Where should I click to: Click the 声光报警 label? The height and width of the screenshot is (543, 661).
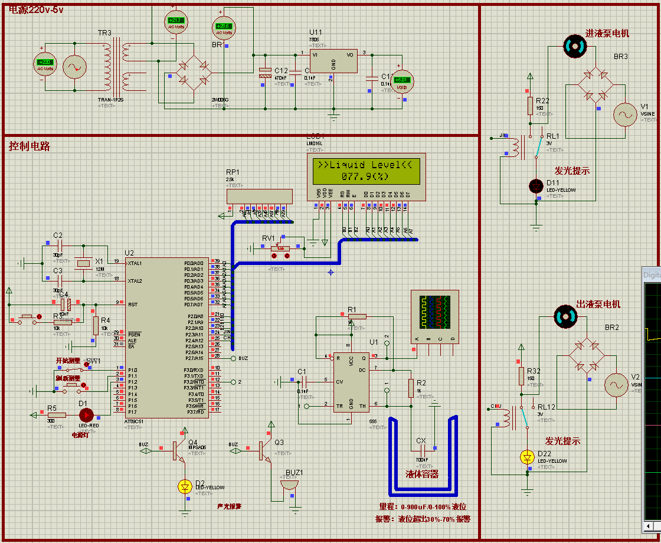tap(230, 506)
